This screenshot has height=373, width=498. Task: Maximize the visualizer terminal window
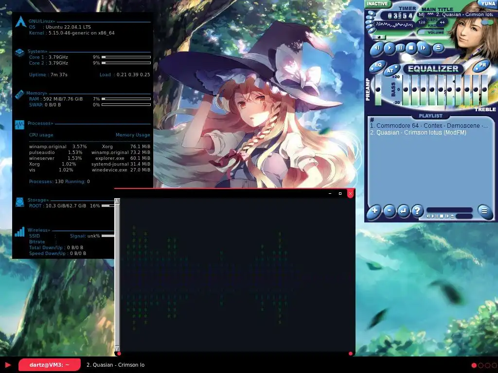coord(340,193)
